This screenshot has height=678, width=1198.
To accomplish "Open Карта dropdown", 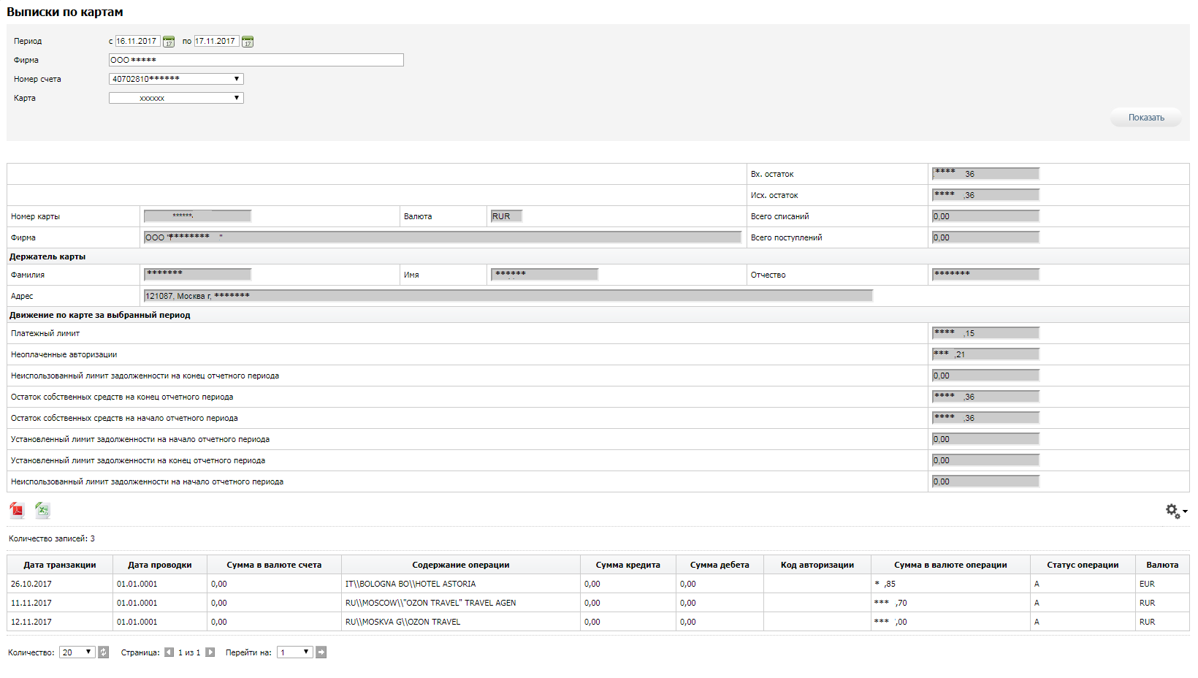I will [176, 98].
